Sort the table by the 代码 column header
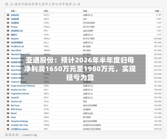Image resolution: width=167 pixels, height=139 pixels. click(x=46, y=11)
